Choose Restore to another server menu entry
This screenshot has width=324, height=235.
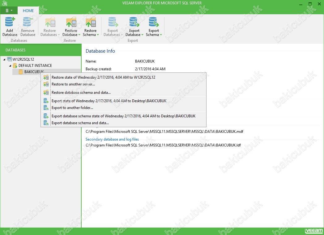(124, 84)
